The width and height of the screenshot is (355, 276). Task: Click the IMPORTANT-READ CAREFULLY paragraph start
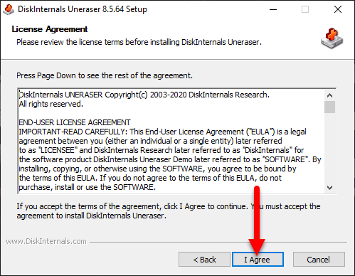pos(75,132)
